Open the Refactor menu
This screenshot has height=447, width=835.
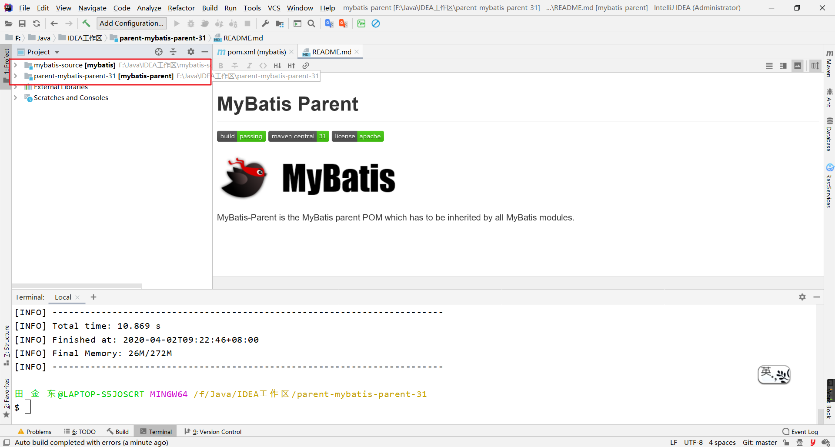[181, 8]
